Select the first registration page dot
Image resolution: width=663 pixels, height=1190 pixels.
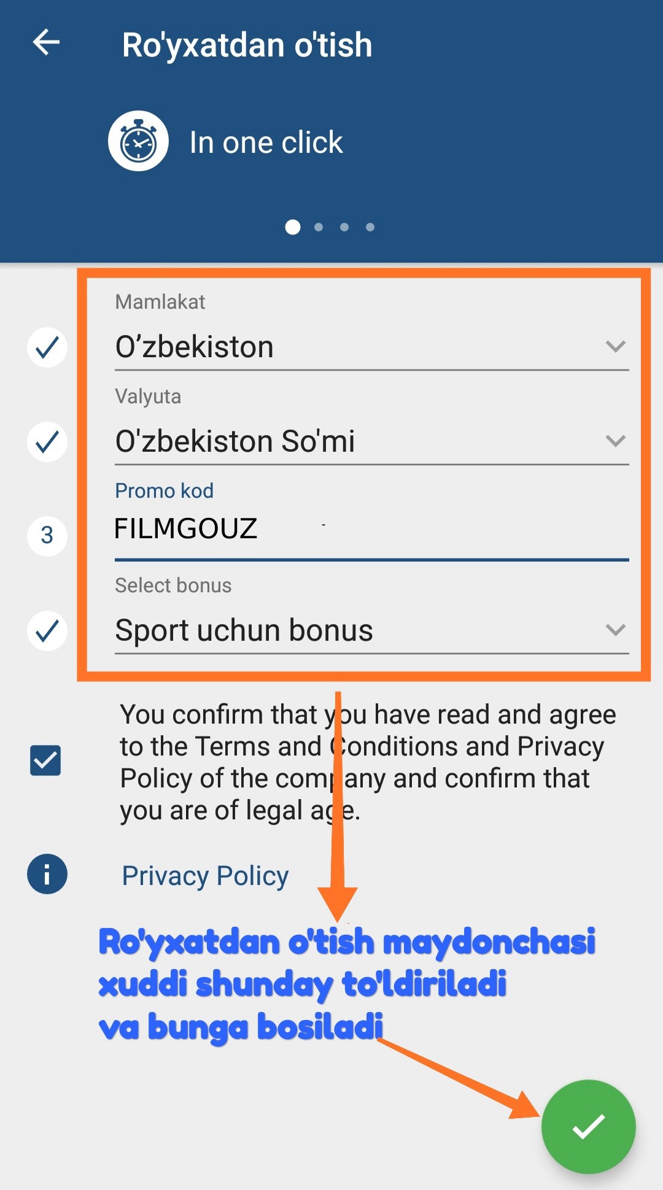coord(293,227)
